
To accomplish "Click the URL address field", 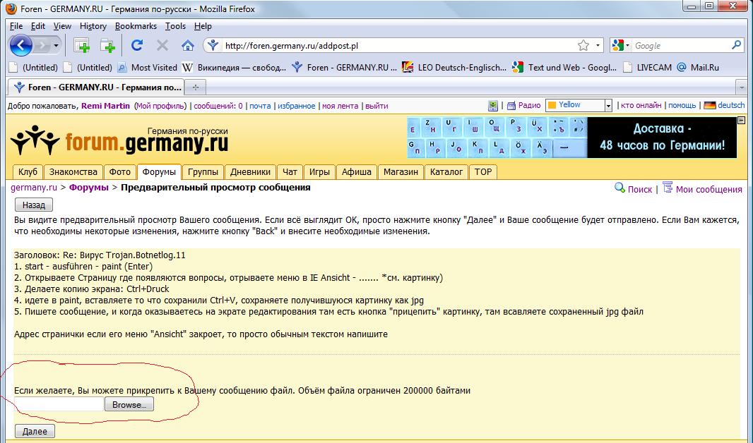I will (x=398, y=46).
